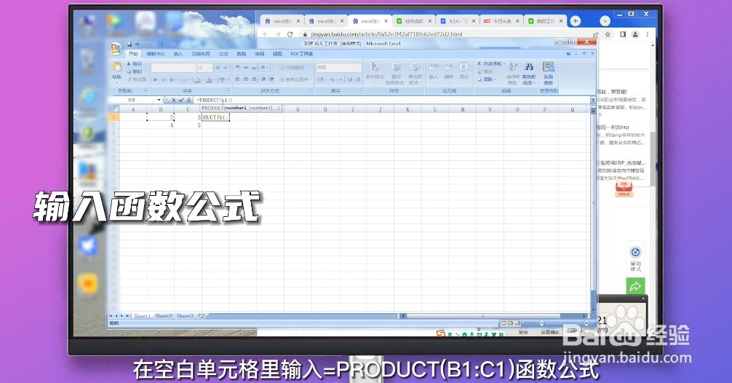Confirm the formula with the checkmark icon
The width and height of the screenshot is (732, 383).
point(181,100)
